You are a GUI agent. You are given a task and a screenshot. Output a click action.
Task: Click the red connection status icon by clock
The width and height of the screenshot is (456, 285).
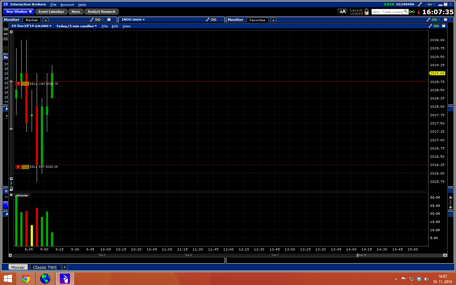pyautogui.click(x=419, y=12)
